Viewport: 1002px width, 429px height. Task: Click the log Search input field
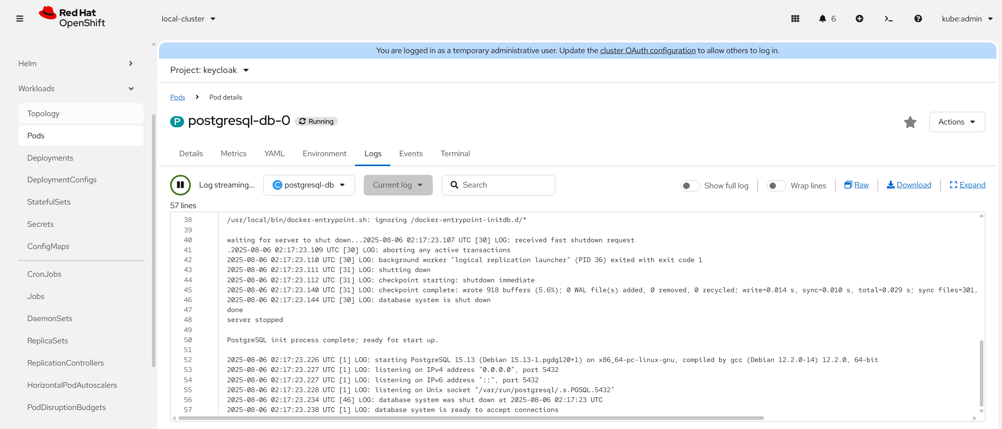click(498, 185)
